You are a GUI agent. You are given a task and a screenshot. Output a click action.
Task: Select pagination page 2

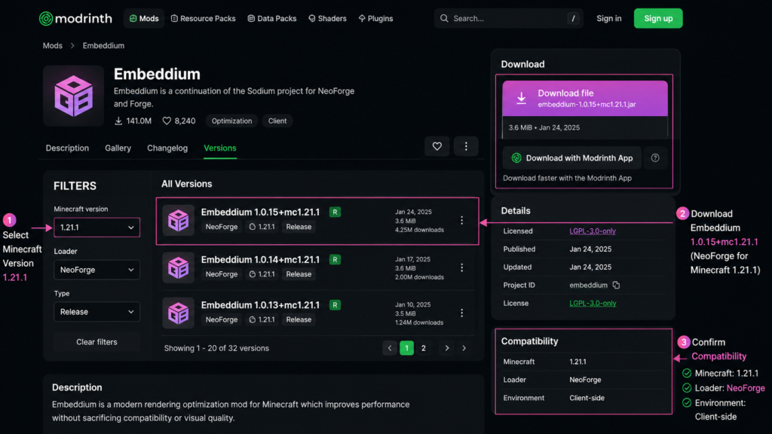(424, 348)
